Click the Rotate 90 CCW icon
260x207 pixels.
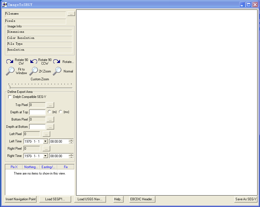tap(34, 62)
